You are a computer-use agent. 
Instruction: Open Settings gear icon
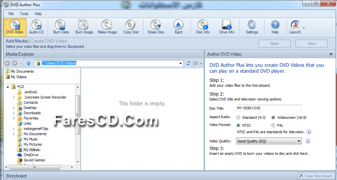pos(252,27)
